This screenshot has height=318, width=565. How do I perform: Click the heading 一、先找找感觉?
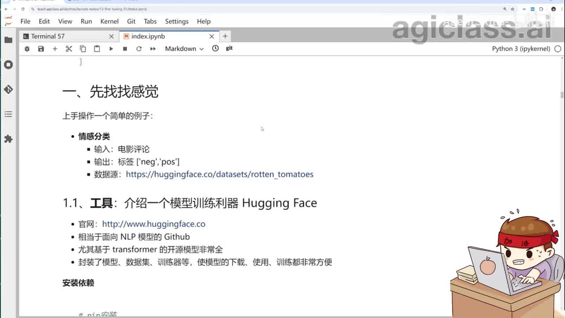coord(110,91)
